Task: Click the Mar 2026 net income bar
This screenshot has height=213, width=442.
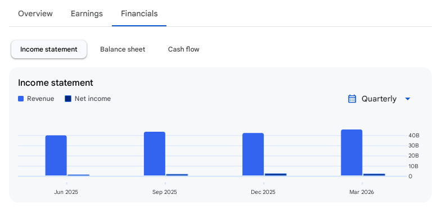Action: [374, 174]
